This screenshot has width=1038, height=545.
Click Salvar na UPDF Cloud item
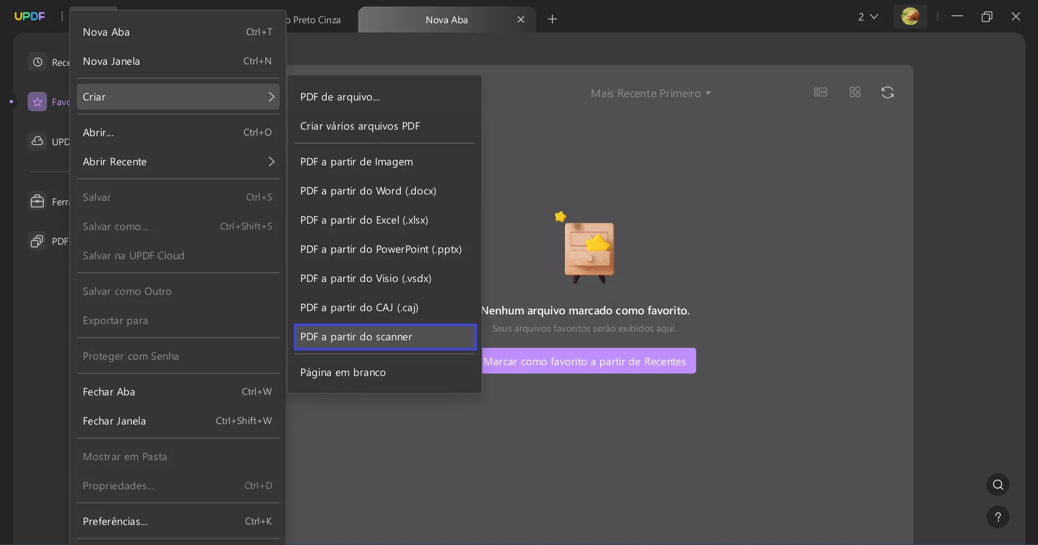[178, 255]
